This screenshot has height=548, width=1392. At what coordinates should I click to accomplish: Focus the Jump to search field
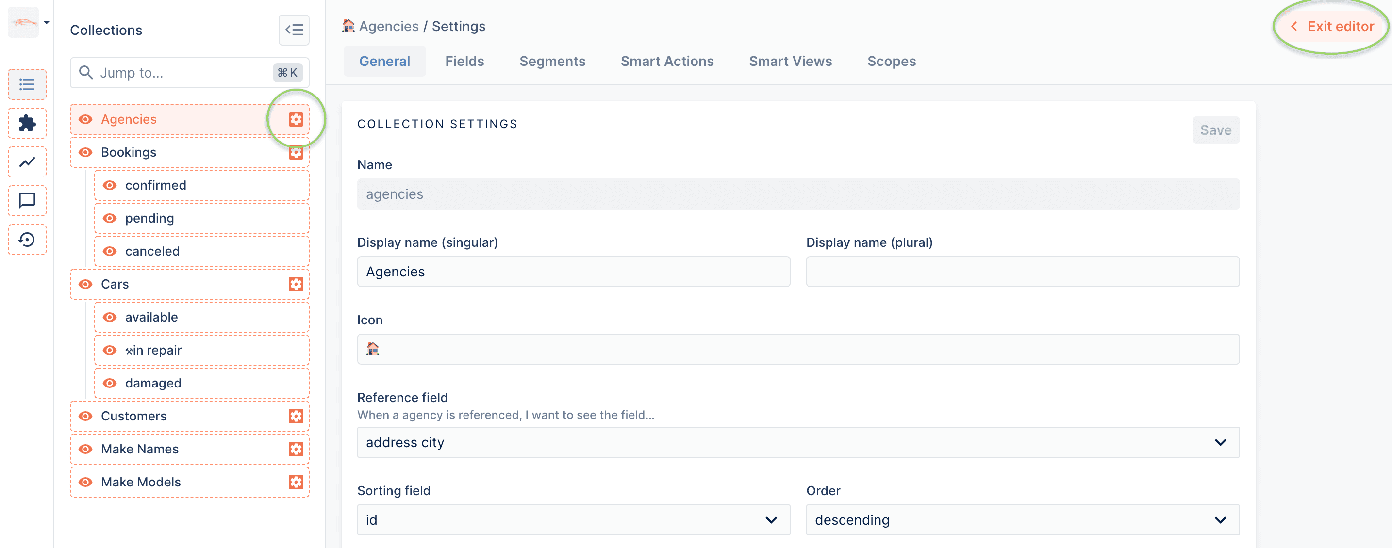point(189,73)
